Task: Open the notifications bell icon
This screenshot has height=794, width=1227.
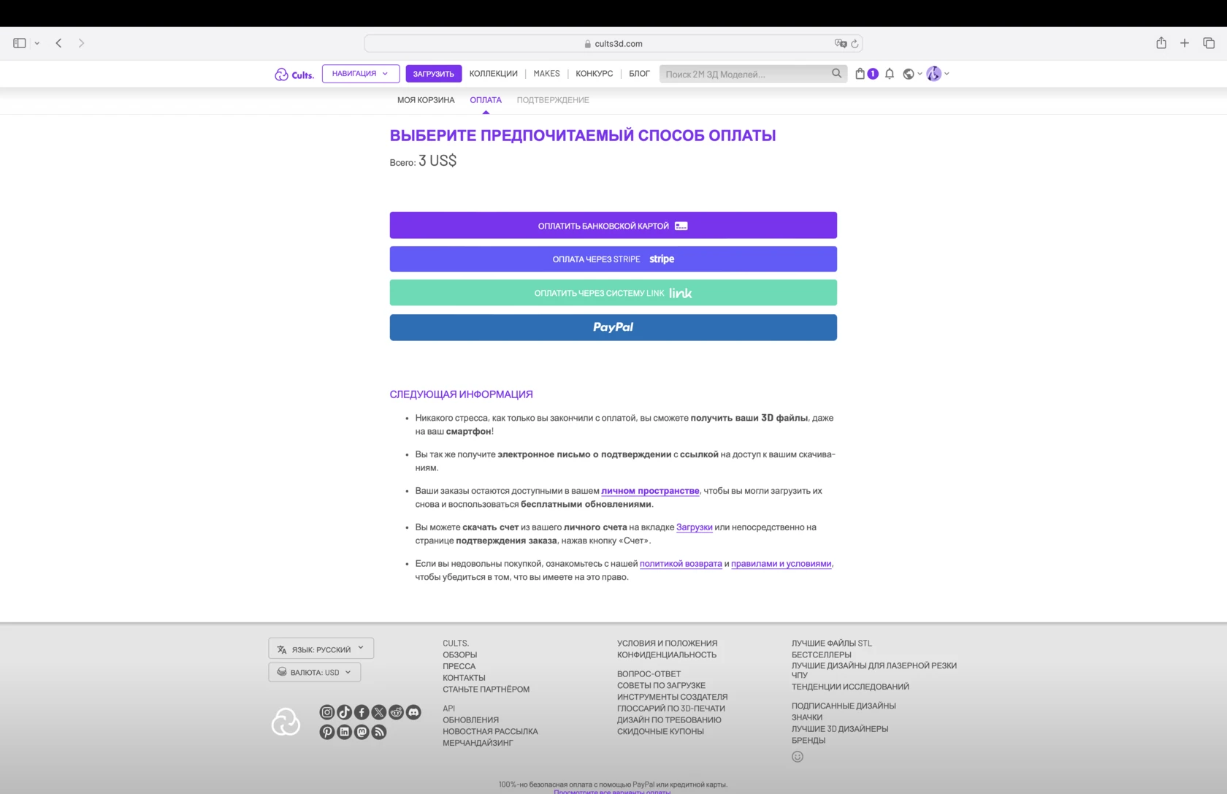Action: (890, 74)
